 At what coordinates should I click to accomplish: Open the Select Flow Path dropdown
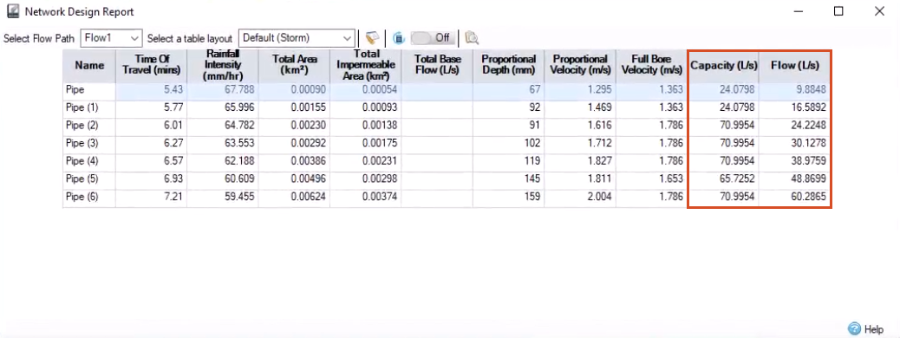(111, 38)
